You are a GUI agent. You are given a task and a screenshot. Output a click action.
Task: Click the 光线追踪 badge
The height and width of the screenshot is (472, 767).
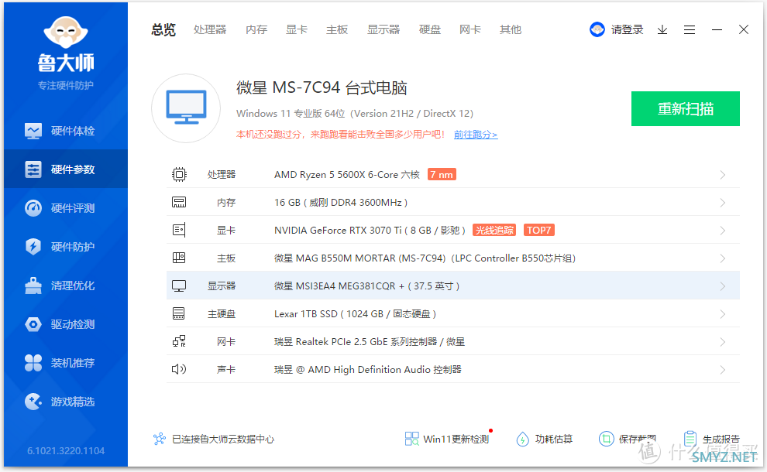[494, 230]
